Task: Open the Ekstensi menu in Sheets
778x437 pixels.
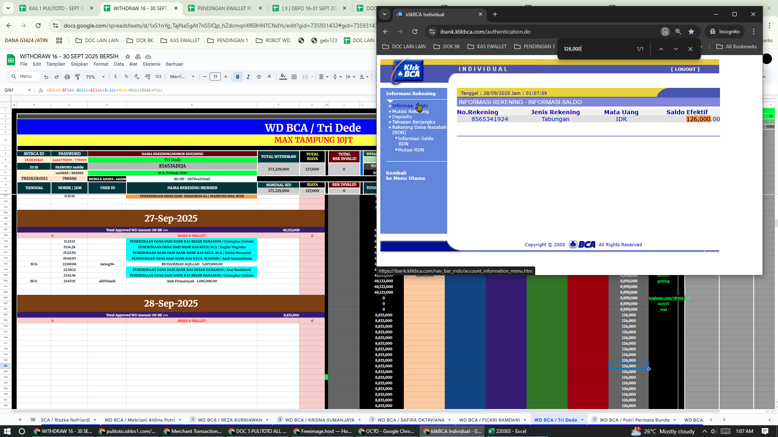Action: pyautogui.click(x=152, y=64)
